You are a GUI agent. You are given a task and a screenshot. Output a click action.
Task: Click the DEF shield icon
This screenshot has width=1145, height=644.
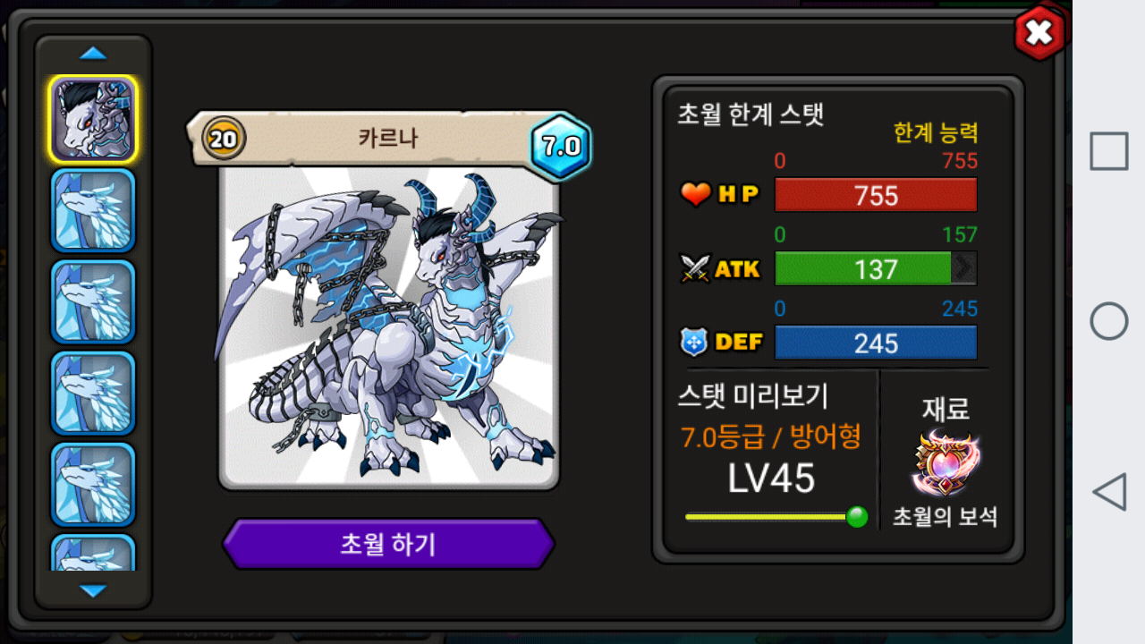[x=694, y=343]
